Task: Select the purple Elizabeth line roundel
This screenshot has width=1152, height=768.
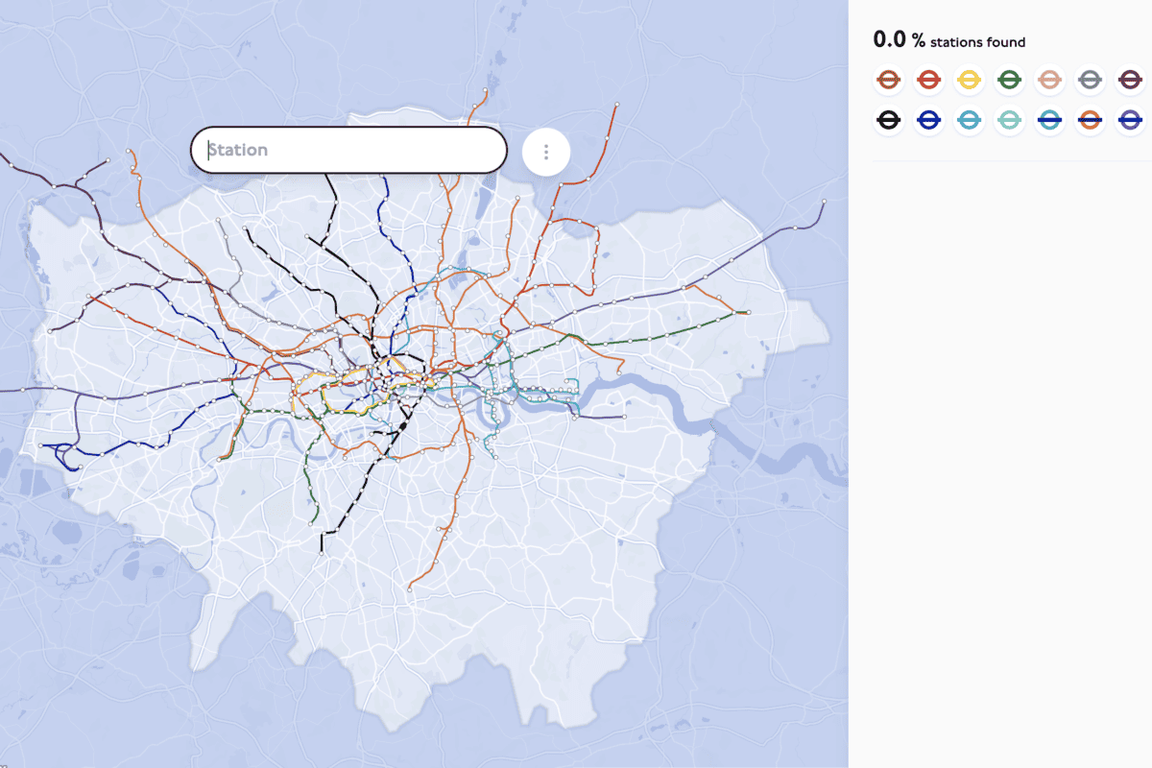Action: tap(1128, 120)
